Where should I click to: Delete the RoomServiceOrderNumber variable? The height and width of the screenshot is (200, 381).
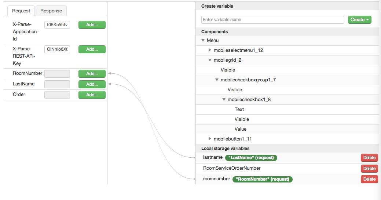tap(369, 169)
